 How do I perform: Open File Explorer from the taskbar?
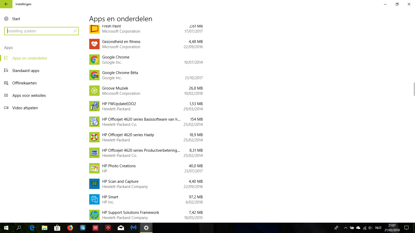pos(45,228)
